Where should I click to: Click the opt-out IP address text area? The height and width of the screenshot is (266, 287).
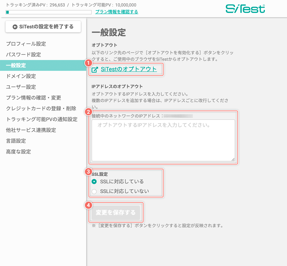(163, 140)
